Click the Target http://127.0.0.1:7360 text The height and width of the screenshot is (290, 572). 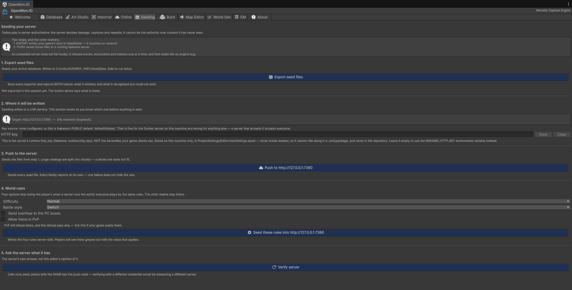[x=52, y=120]
